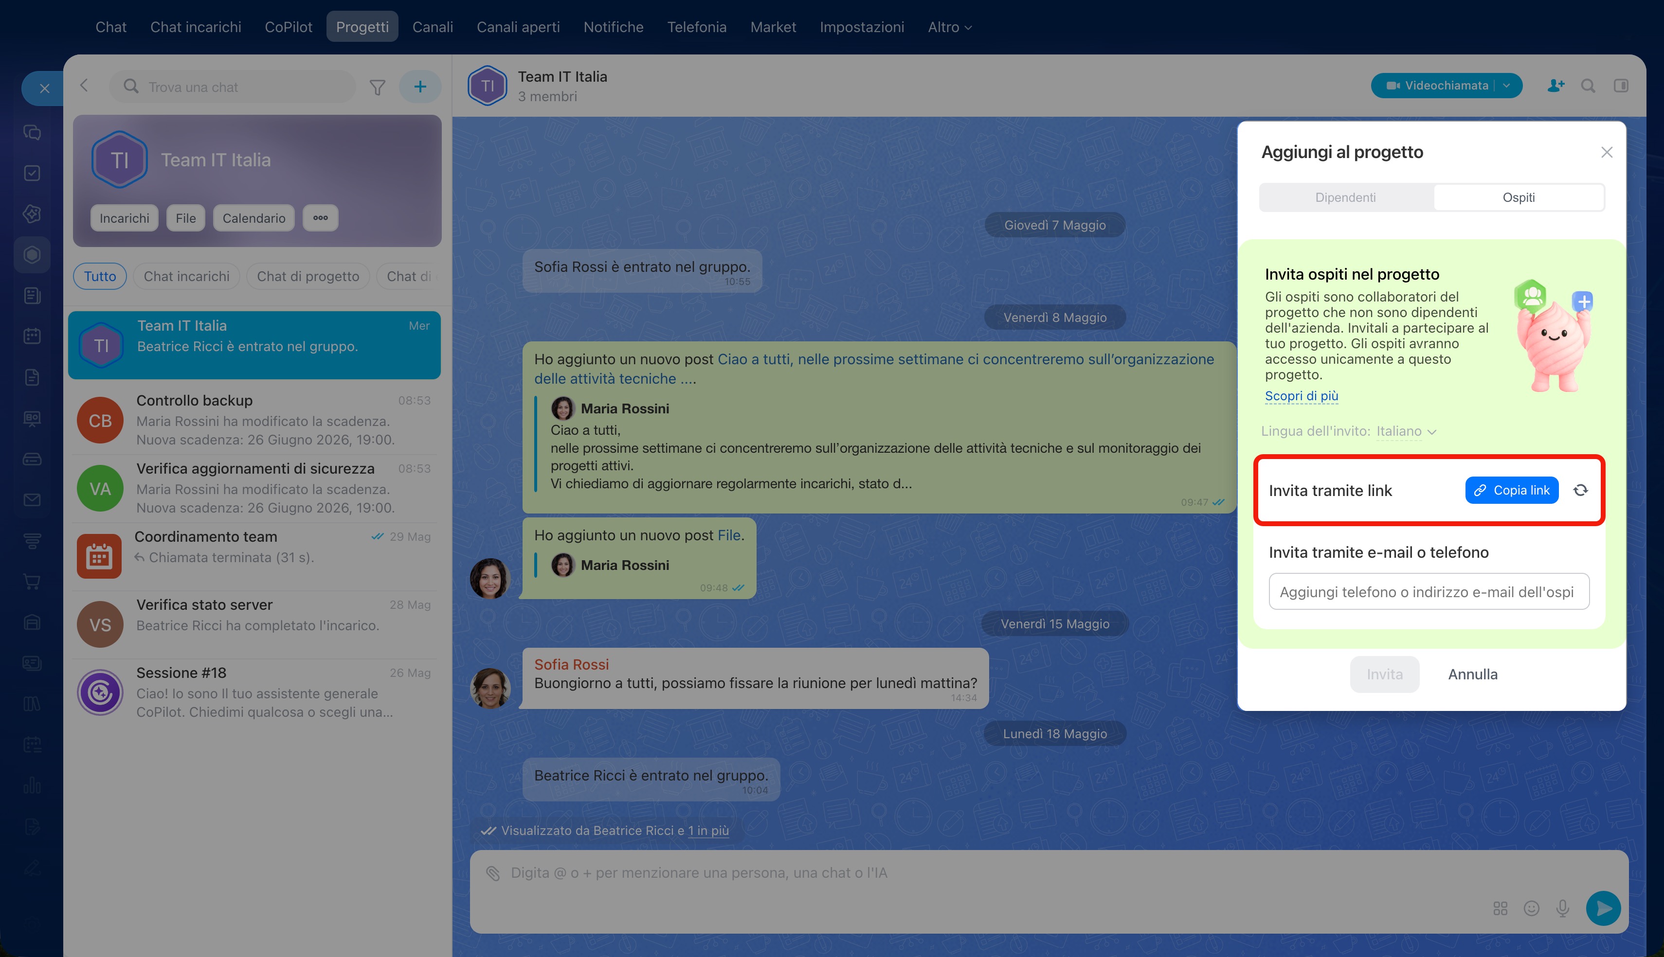
Task: Open Calendario in the Team IT Italia card
Action: click(x=254, y=218)
